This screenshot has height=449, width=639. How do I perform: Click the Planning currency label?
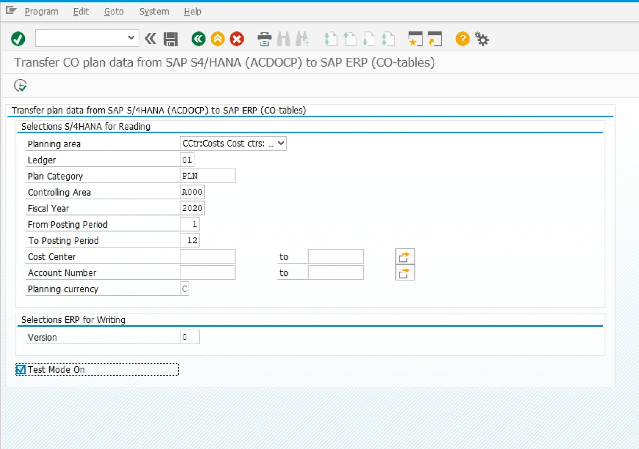[63, 289]
